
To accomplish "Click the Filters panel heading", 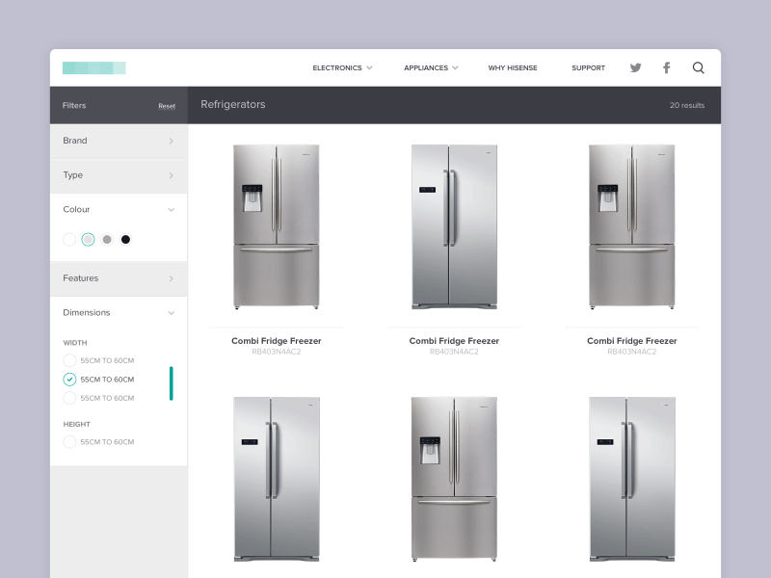I will coord(74,105).
